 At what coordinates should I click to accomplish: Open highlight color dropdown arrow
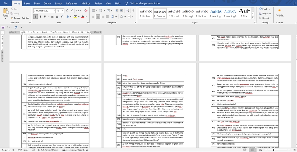[x=78, y=17]
